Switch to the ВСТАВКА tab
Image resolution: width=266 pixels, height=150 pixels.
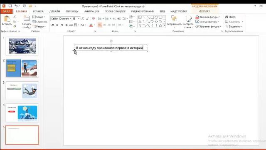(38, 11)
